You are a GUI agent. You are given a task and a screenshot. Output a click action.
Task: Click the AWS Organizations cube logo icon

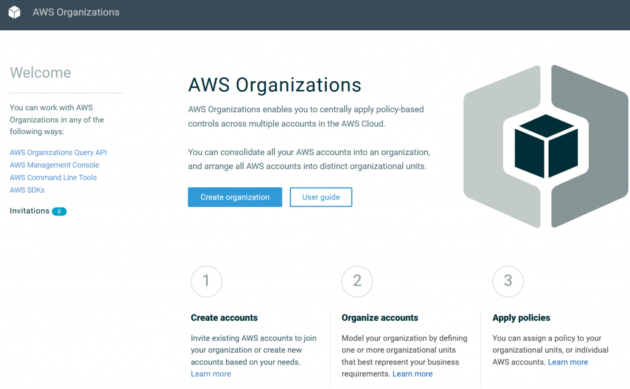15,12
